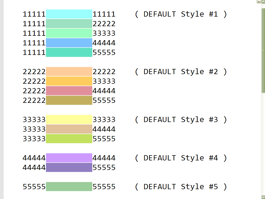Select the pale teal swatch between 11111 and 22222
This screenshot has height=199, width=265.
tap(69, 24)
